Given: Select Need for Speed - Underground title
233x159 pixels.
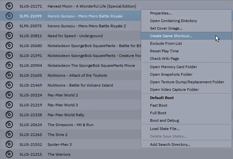Looking at the screenshot, I should 75,36.
